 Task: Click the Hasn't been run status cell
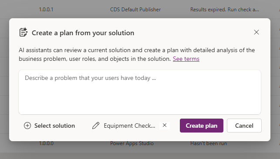coord(209,143)
